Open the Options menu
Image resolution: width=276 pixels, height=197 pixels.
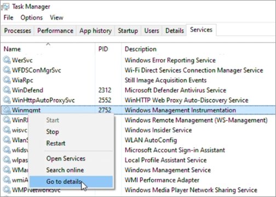[32, 17]
